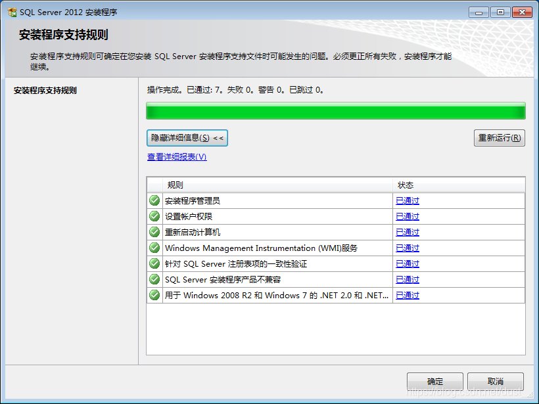Collapse details using 隐藏详细信息 button
The height and width of the screenshot is (404, 539).
point(187,138)
